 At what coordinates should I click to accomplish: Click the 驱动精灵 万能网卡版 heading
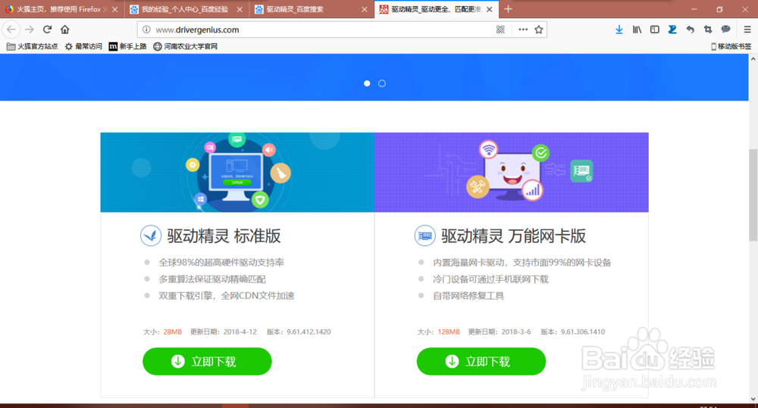513,236
